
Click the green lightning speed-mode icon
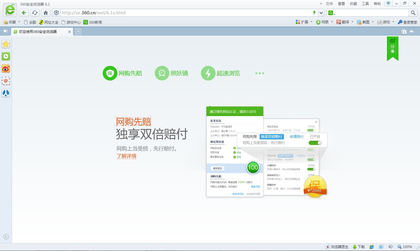(x=314, y=13)
